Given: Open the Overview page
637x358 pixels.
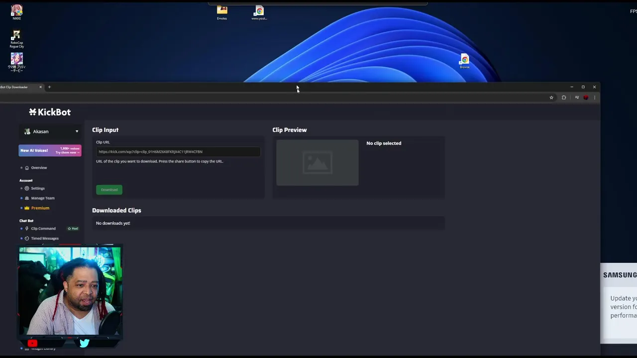Looking at the screenshot, I should (39, 168).
